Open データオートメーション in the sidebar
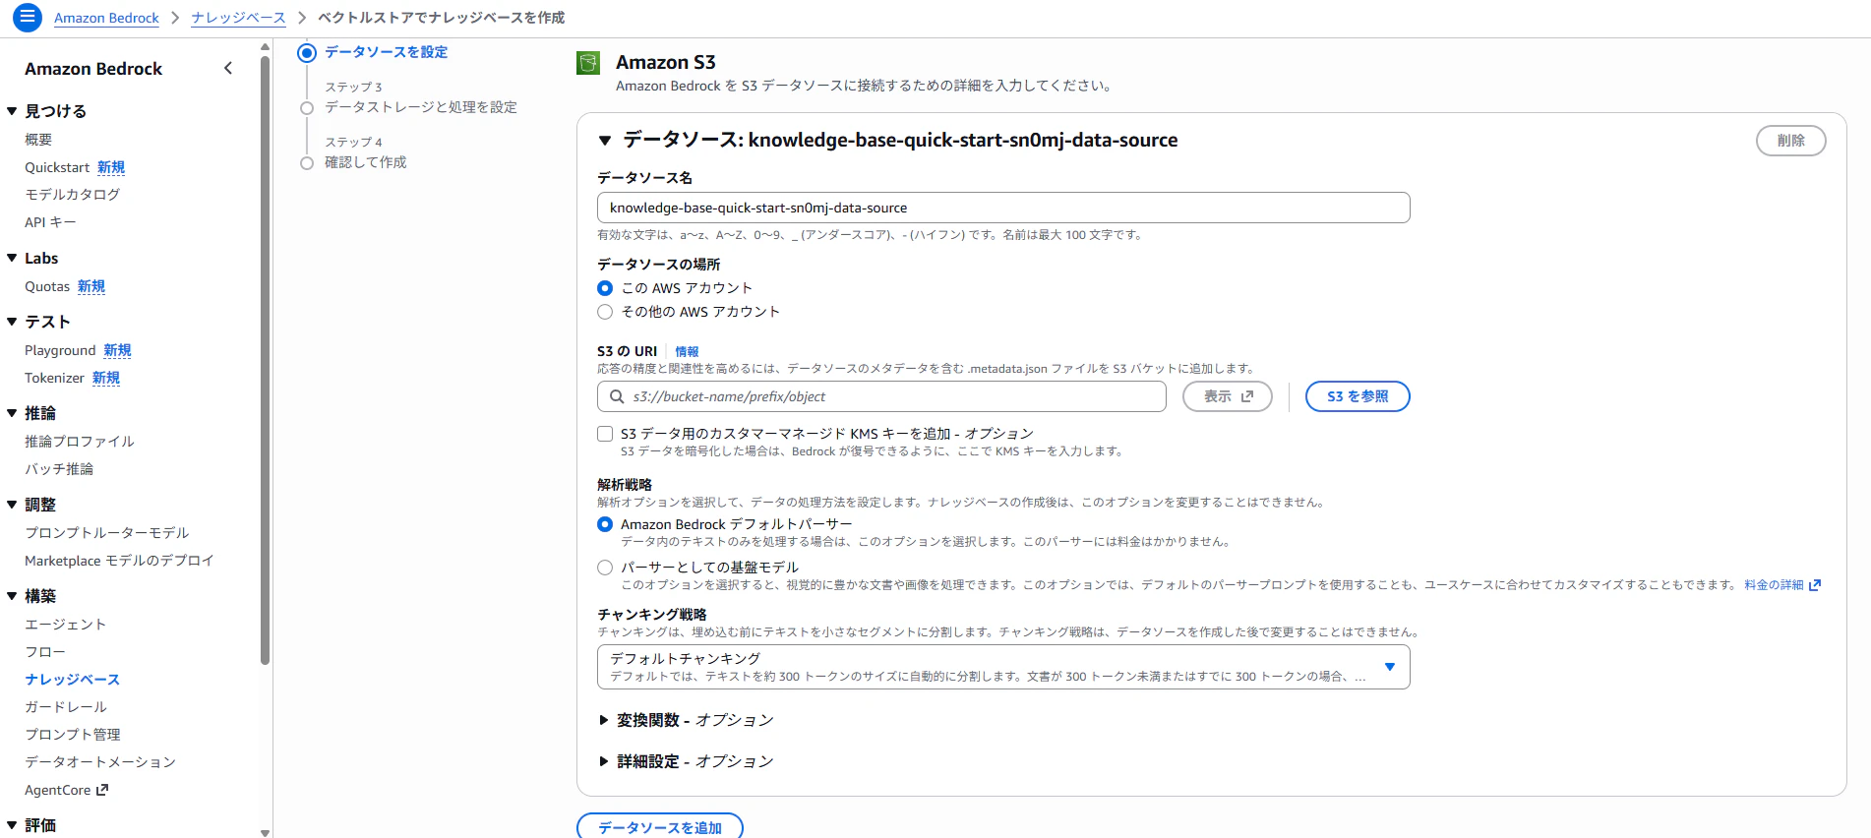The image size is (1871, 838). click(100, 762)
